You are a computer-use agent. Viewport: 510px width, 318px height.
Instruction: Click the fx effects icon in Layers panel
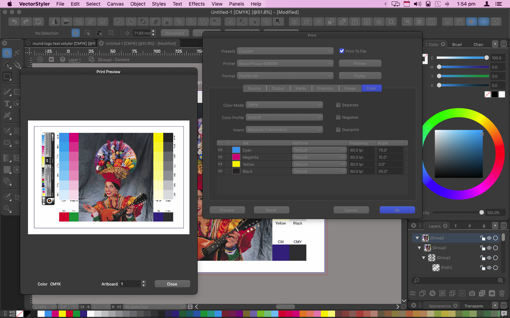tap(462, 293)
